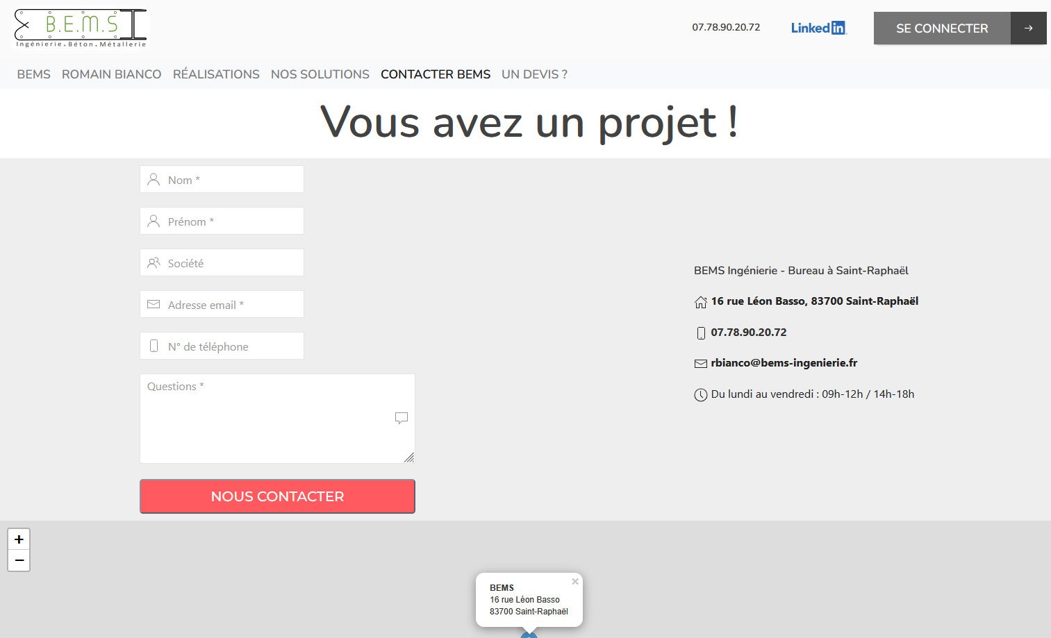Open NOS SOLUTIONS in the navigation

pos(320,74)
